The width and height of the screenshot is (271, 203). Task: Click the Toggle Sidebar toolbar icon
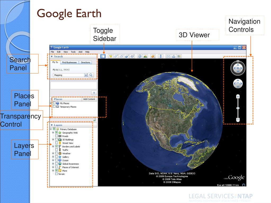click(103, 56)
